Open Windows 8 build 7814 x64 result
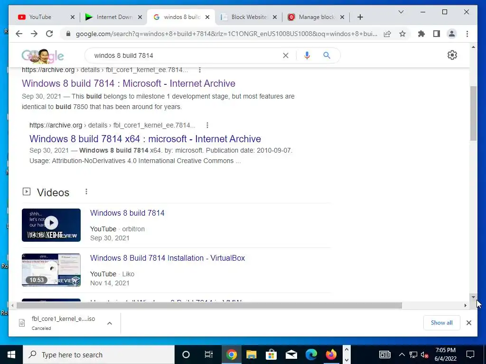The height and width of the screenshot is (364, 486). (x=145, y=139)
